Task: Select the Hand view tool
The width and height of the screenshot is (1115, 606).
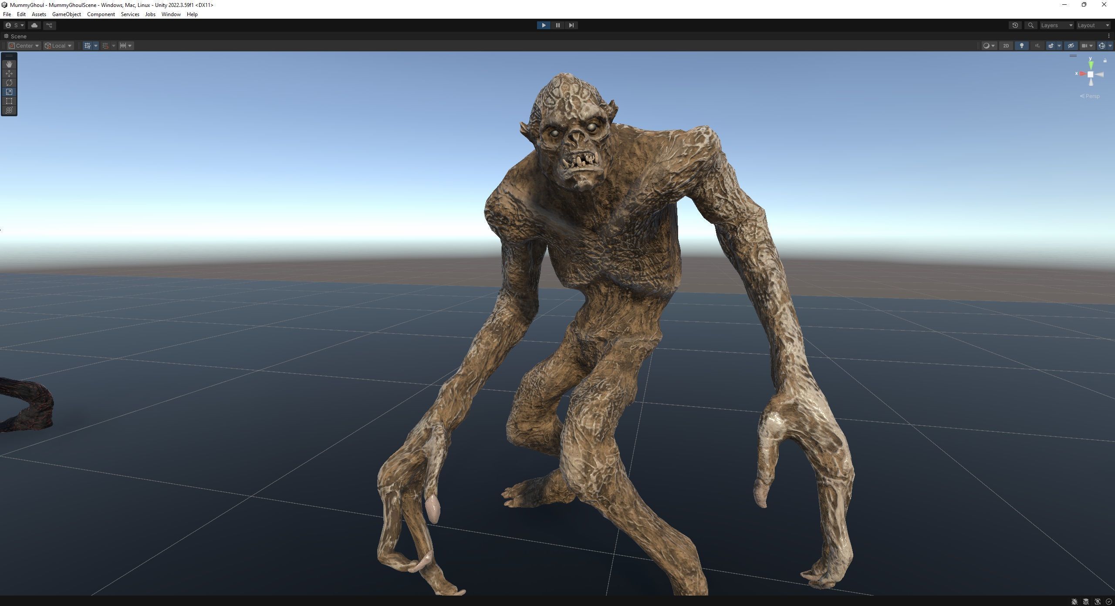Action: click(x=9, y=64)
